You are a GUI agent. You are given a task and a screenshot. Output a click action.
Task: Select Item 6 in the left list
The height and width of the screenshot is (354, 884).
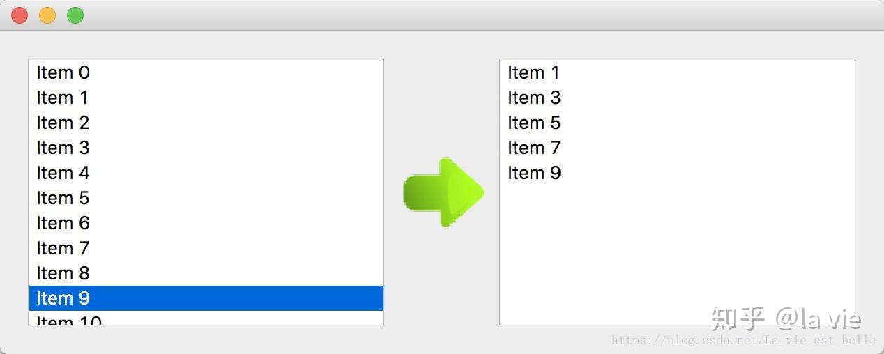coord(63,223)
